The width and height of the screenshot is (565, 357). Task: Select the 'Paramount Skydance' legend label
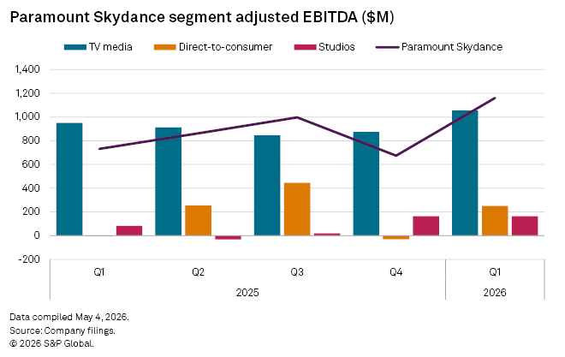[x=452, y=47]
